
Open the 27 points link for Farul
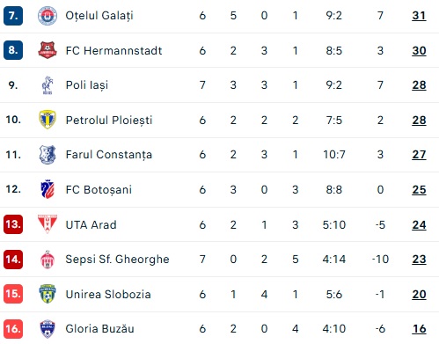419,155
